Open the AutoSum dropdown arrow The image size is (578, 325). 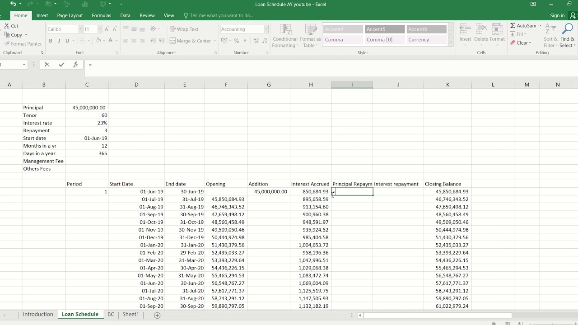pyautogui.click(x=540, y=26)
